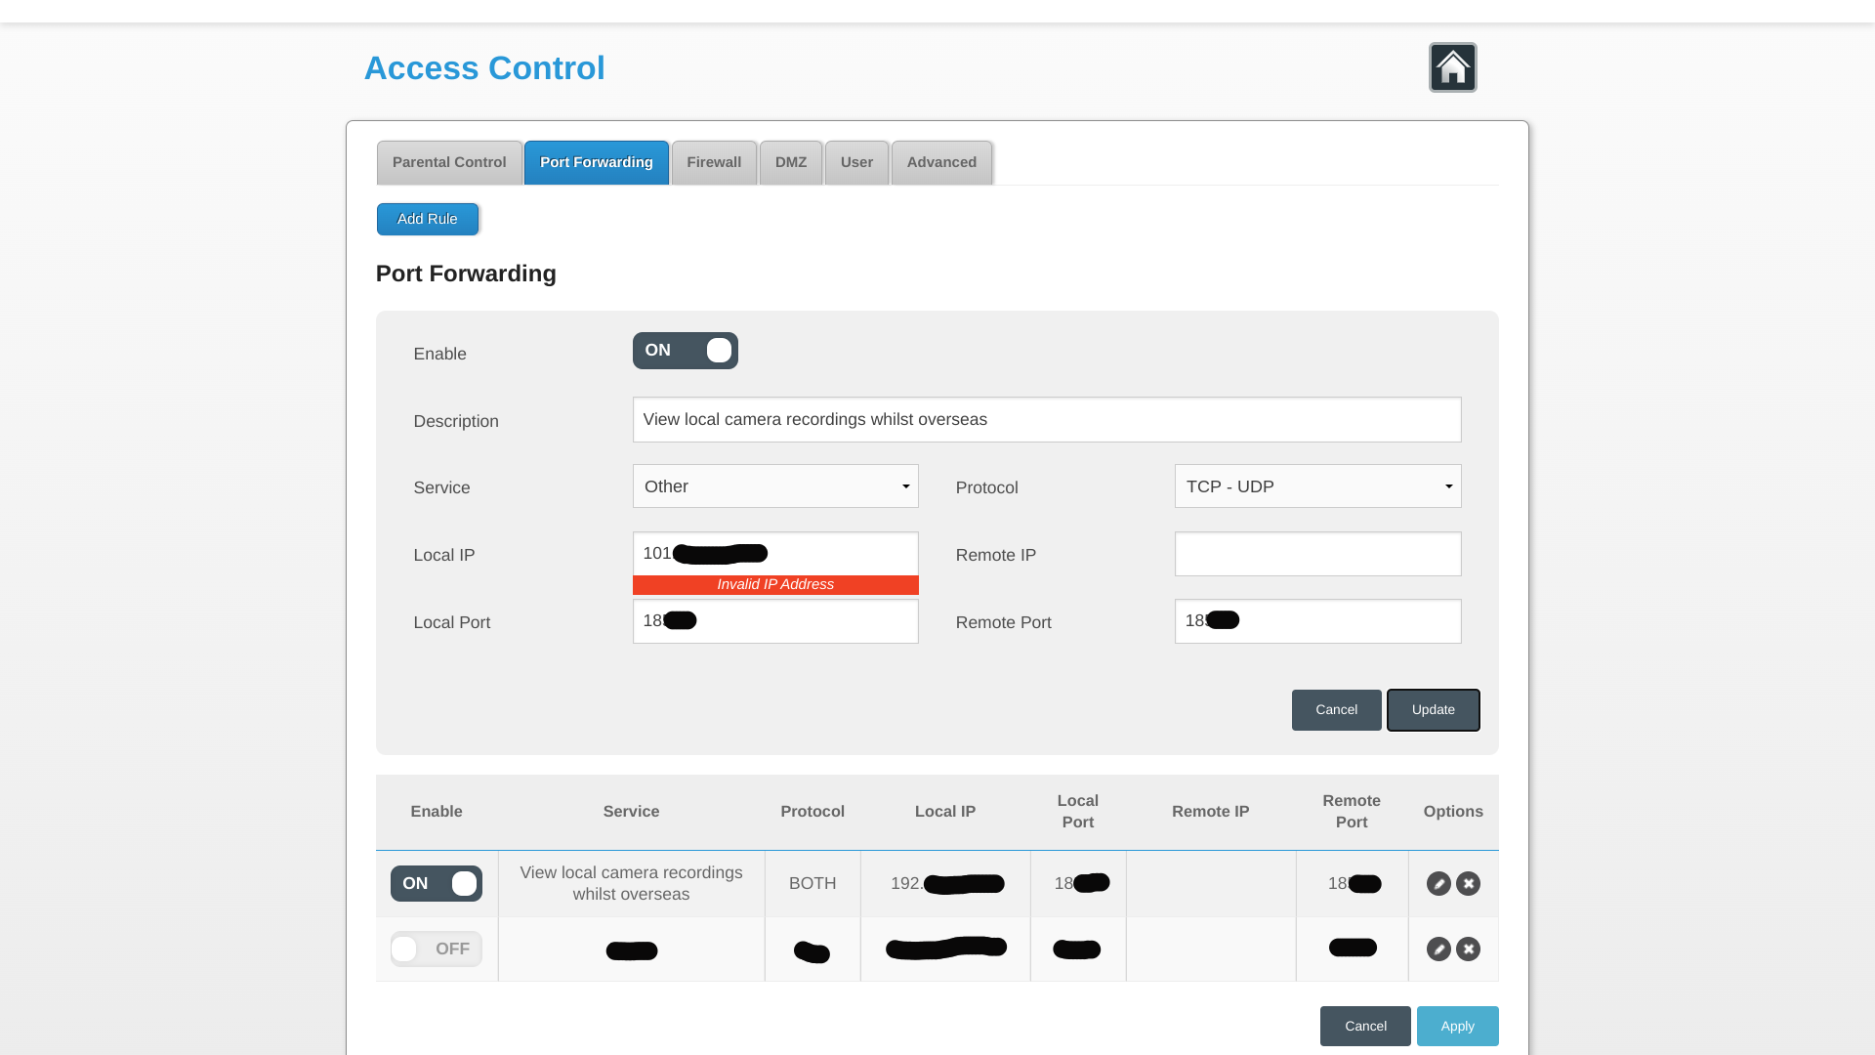The height and width of the screenshot is (1055, 1875).
Task: Edit the disabled second rule via pencil icon
Action: click(x=1438, y=949)
